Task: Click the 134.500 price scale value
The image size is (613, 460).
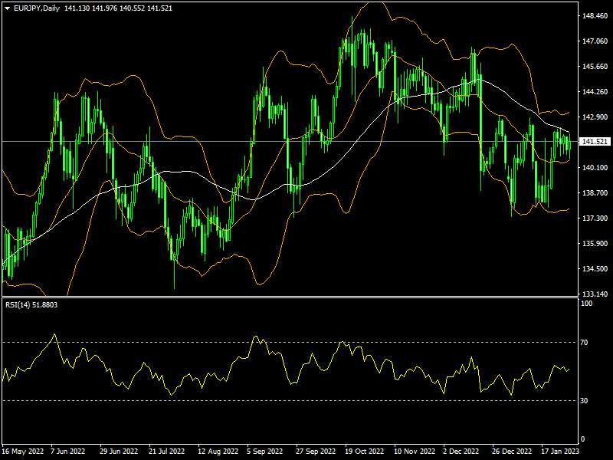Action: click(595, 269)
